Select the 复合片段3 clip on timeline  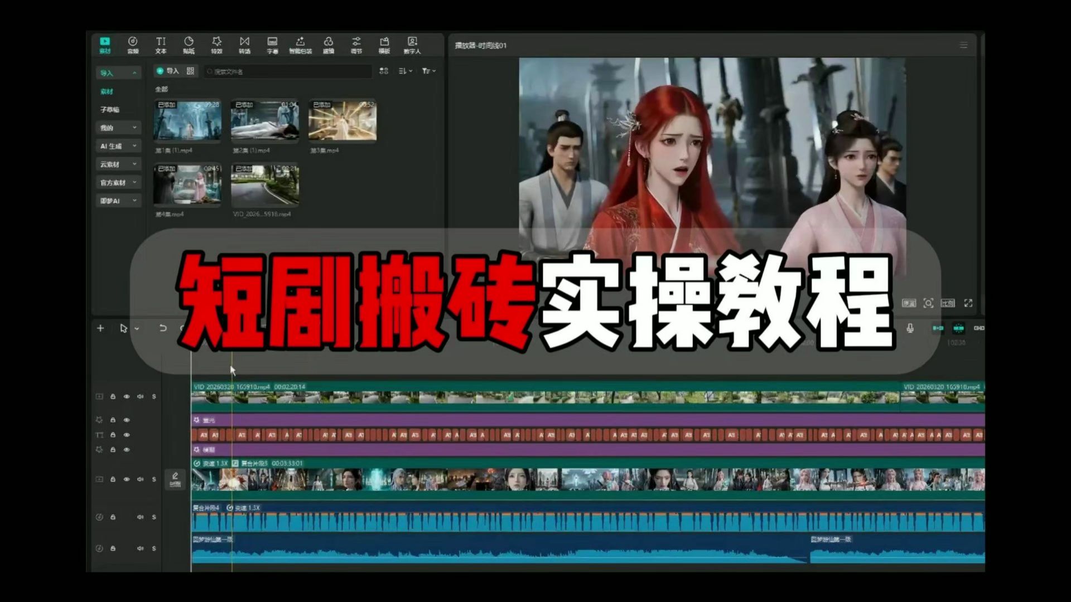pos(588,479)
